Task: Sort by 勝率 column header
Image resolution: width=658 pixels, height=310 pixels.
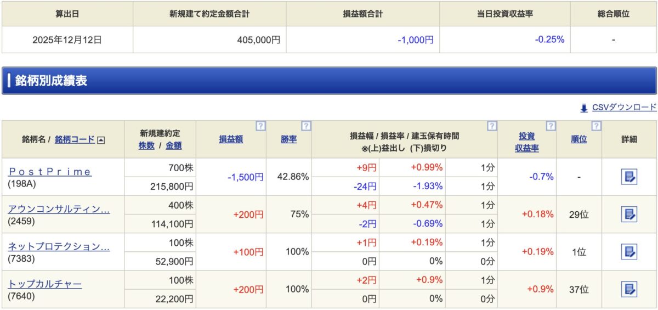Action: (x=289, y=139)
